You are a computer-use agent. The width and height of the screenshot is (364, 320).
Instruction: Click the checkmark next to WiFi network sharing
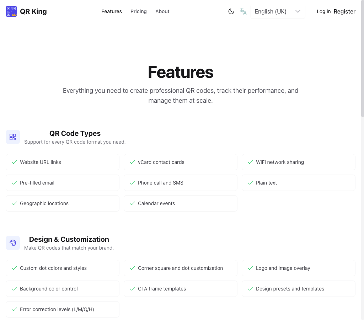point(250,162)
